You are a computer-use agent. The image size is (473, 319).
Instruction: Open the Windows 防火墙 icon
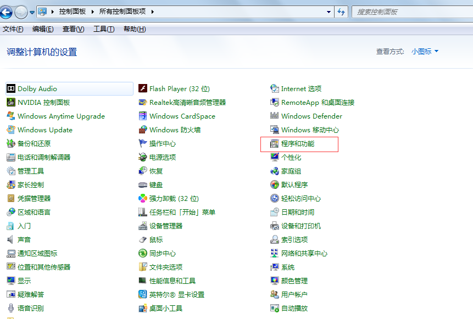click(143, 130)
